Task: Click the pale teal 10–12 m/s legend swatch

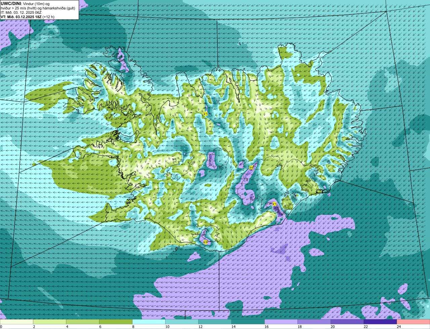Action: (182, 322)
